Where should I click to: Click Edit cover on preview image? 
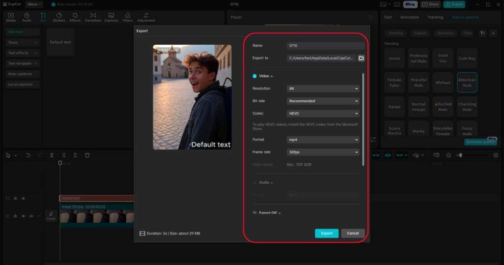coord(167,51)
